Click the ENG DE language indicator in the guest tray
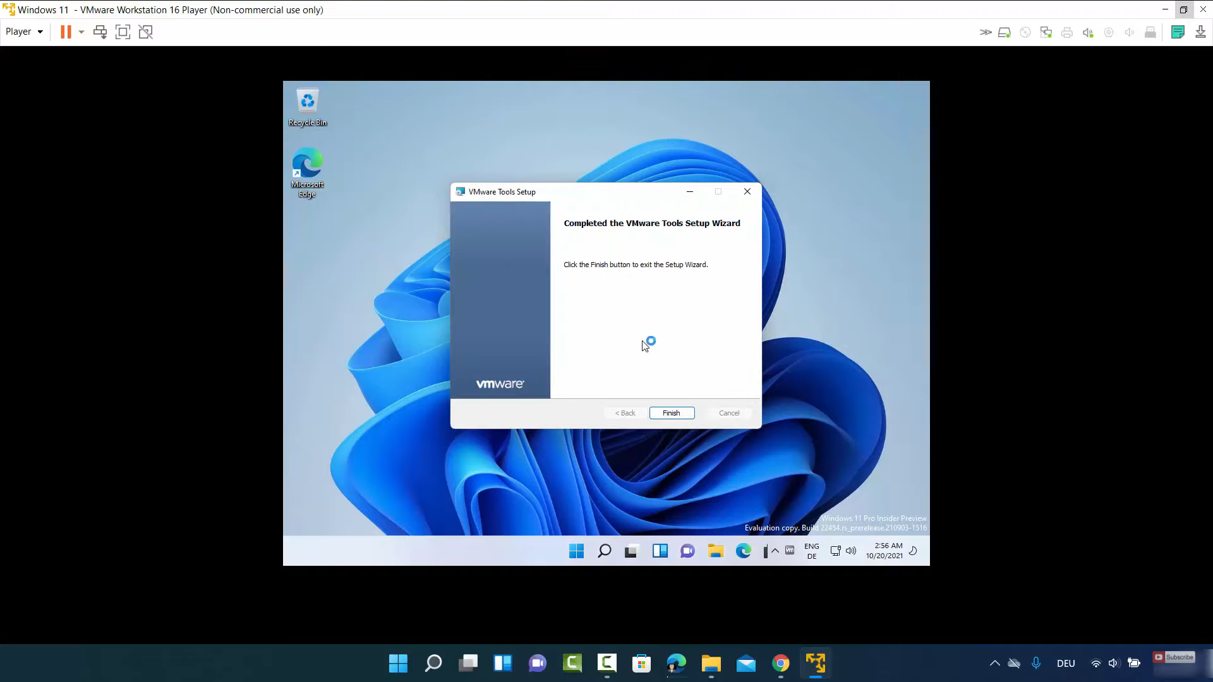The width and height of the screenshot is (1213, 682). 811,551
